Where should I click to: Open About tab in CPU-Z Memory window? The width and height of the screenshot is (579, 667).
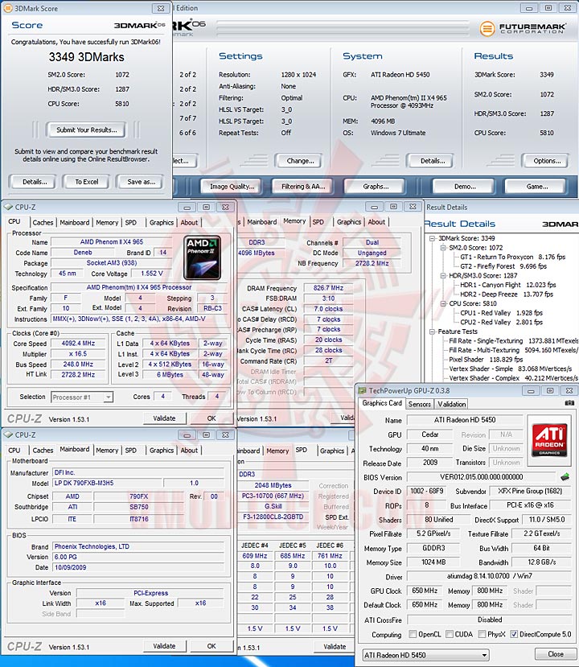376,222
